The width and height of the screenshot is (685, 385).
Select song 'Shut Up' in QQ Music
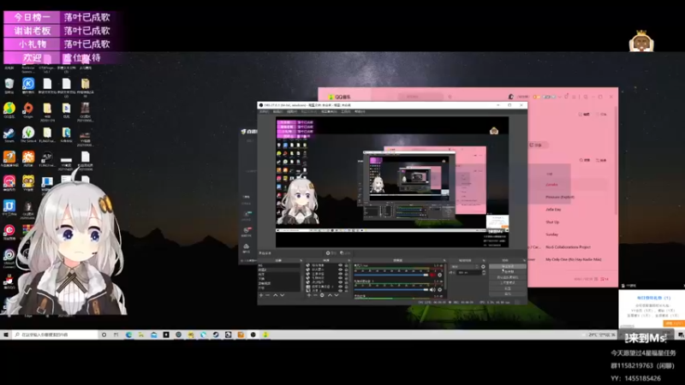[x=552, y=222]
